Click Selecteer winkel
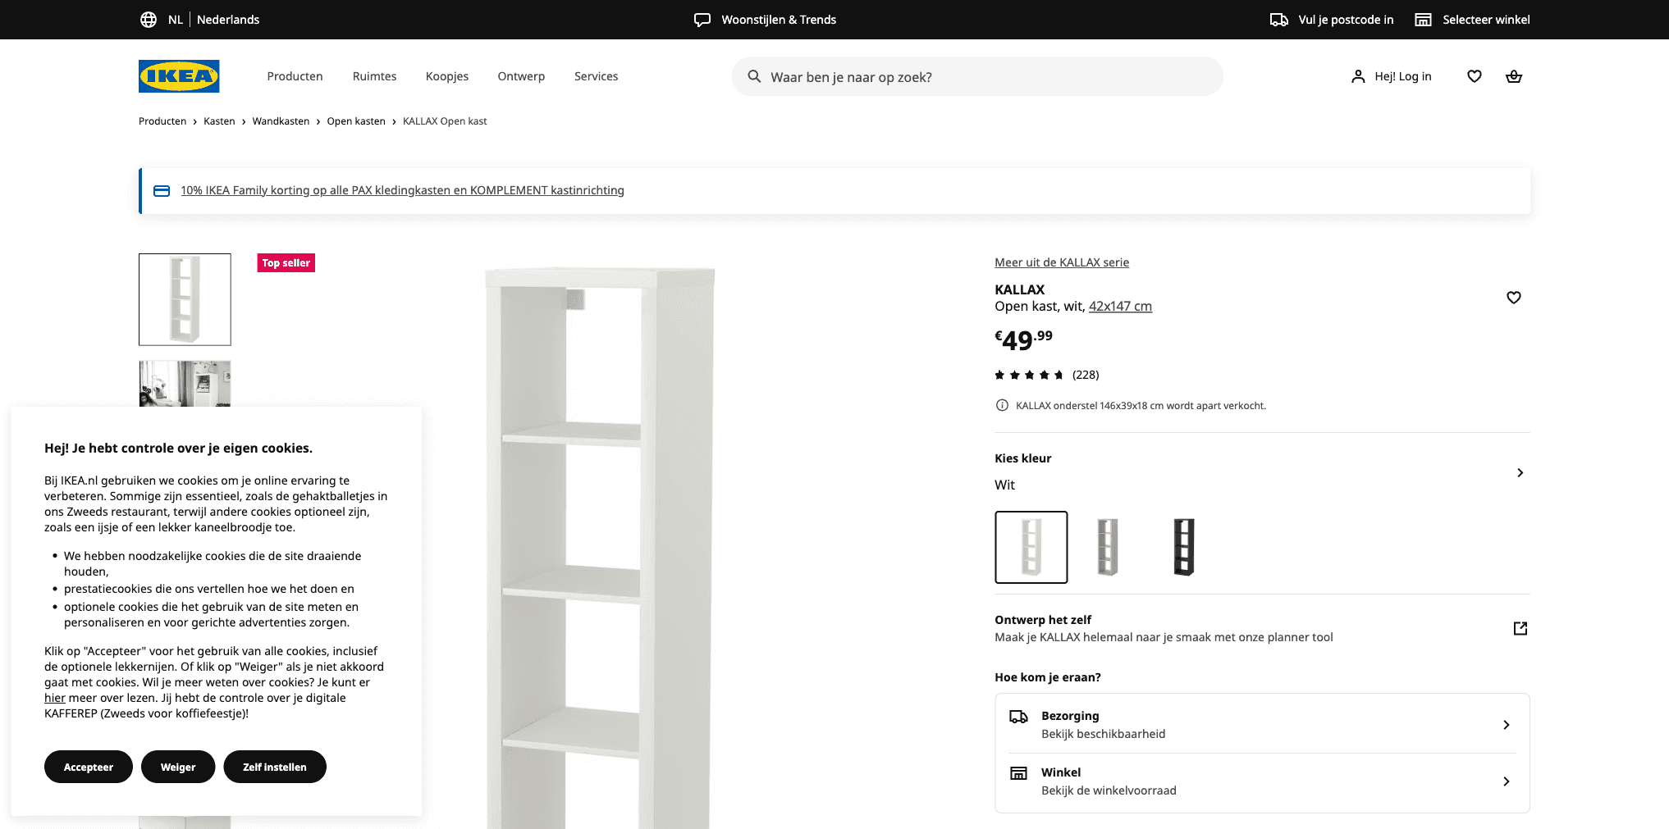 [1486, 20]
